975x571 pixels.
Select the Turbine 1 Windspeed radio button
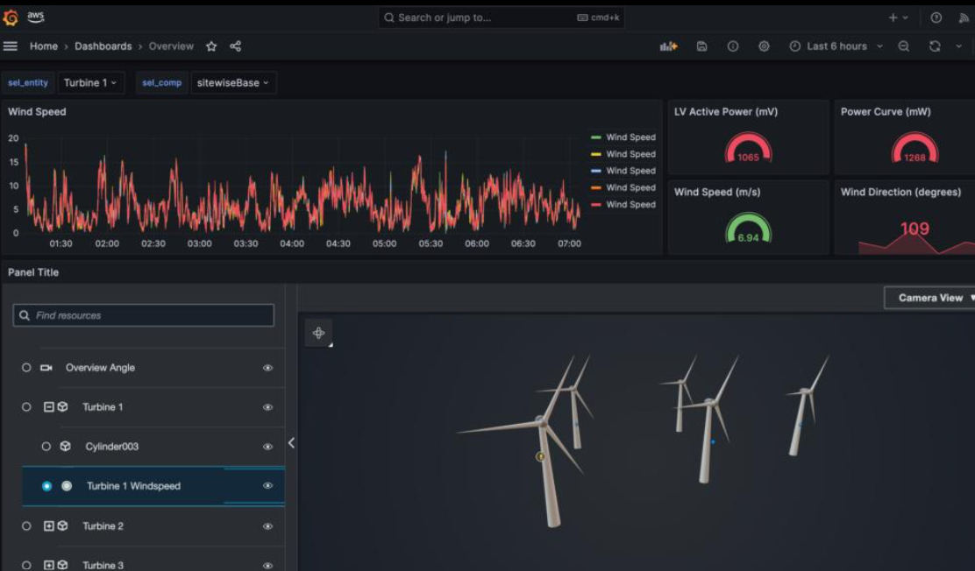(46, 486)
